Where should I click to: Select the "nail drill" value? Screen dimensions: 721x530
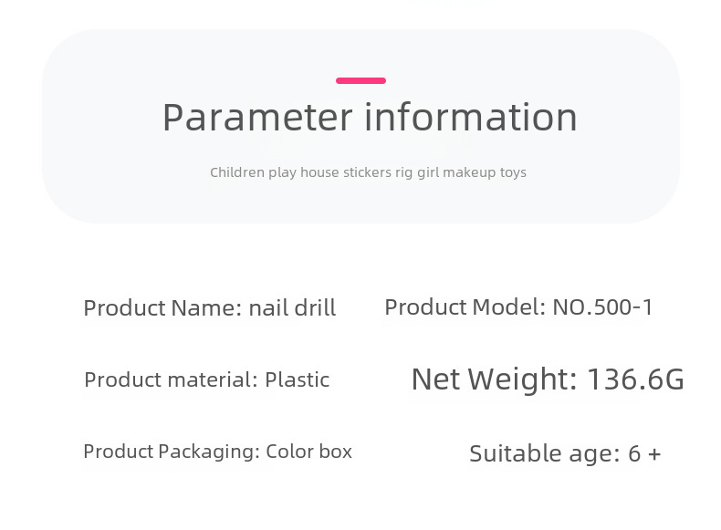pyautogui.click(x=292, y=308)
